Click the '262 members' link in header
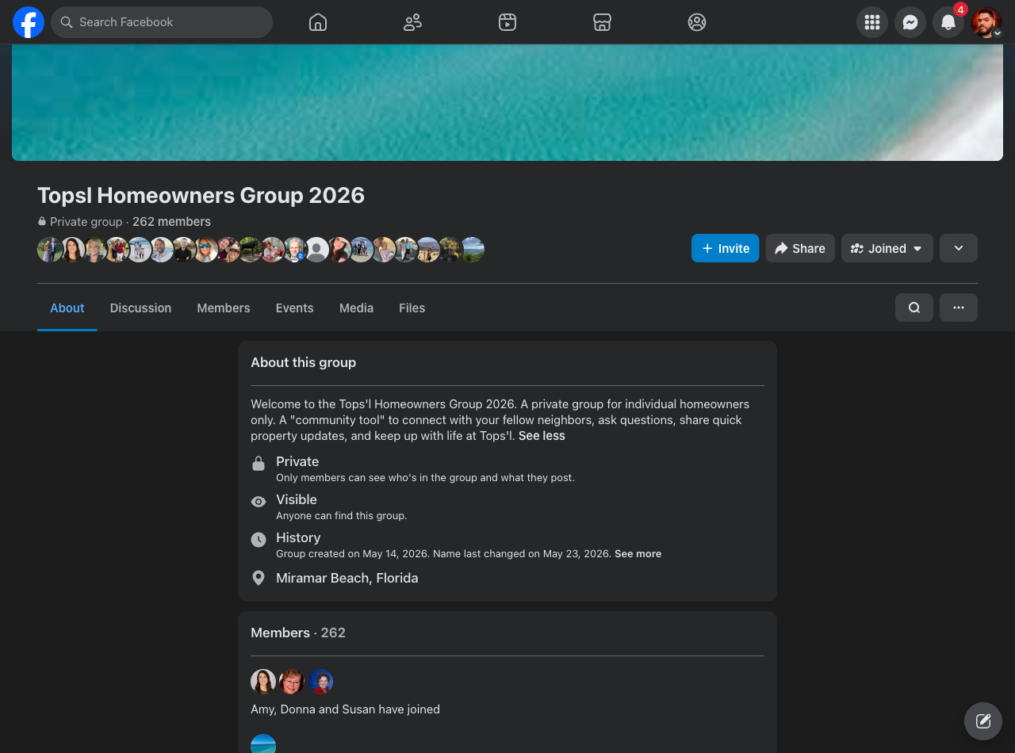Viewport: 1015px width, 753px height. [171, 222]
